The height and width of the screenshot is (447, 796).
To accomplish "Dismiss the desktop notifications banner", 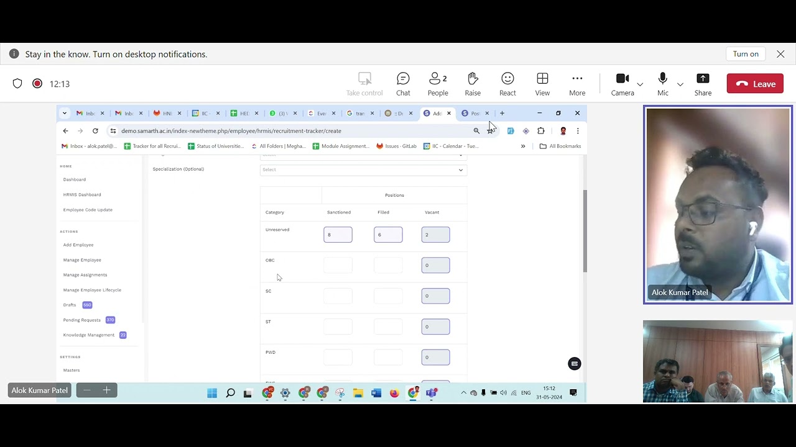I will click(x=780, y=54).
